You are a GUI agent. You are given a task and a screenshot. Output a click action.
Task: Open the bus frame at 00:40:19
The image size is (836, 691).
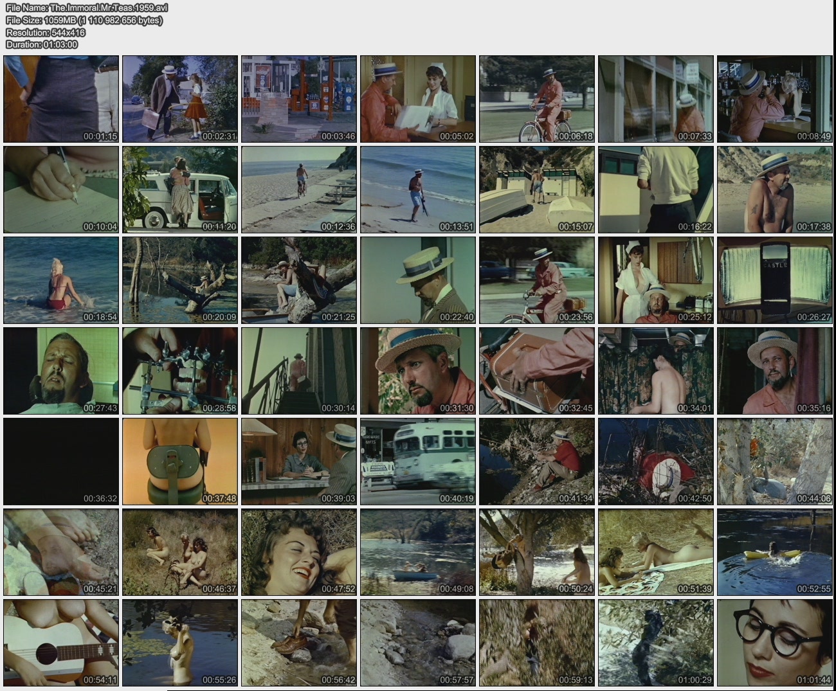[x=418, y=461]
